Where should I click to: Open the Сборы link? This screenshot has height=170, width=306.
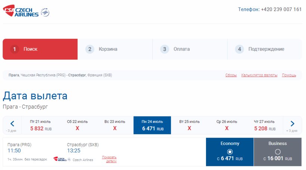(231, 75)
